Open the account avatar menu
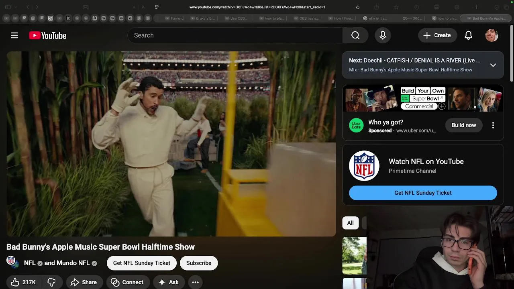The height and width of the screenshot is (289, 514). tap(492, 35)
